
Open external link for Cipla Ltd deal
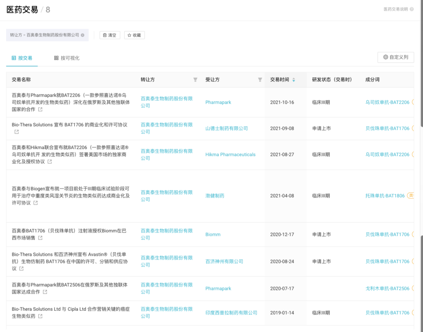tap(40, 316)
